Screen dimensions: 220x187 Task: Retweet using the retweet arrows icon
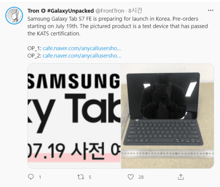(x=81, y=177)
